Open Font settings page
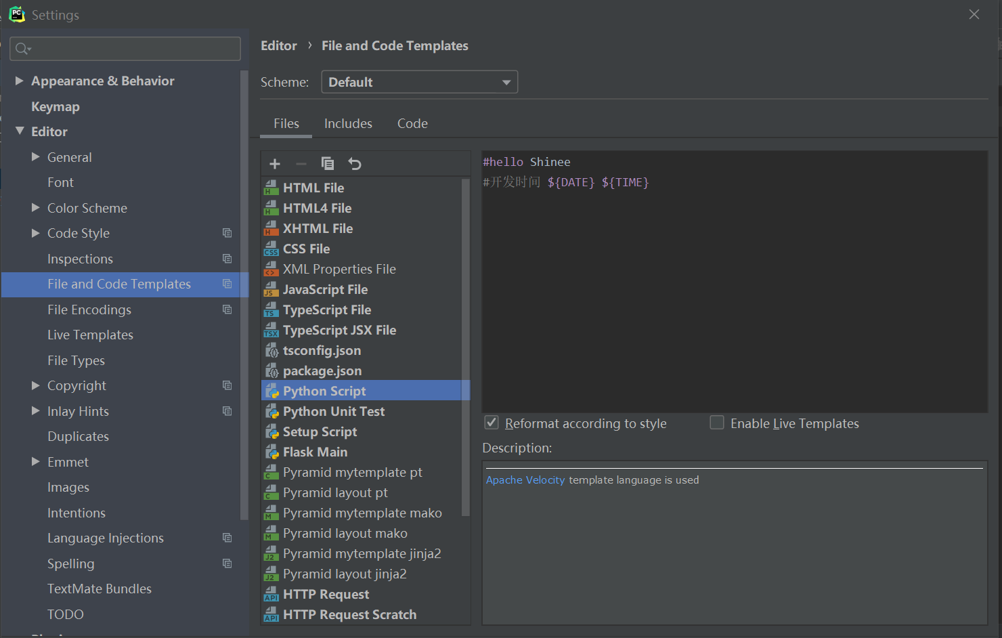Image resolution: width=1002 pixels, height=638 pixels. (60, 182)
